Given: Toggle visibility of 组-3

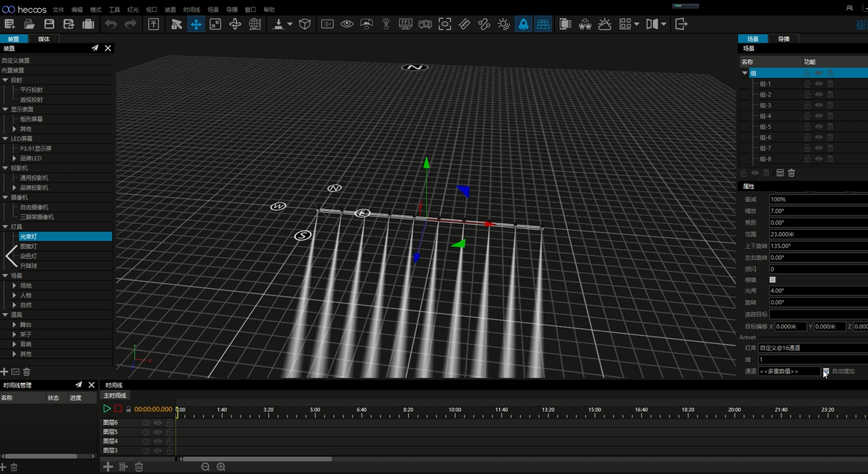Looking at the screenshot, I should click(x=819, y=106).
